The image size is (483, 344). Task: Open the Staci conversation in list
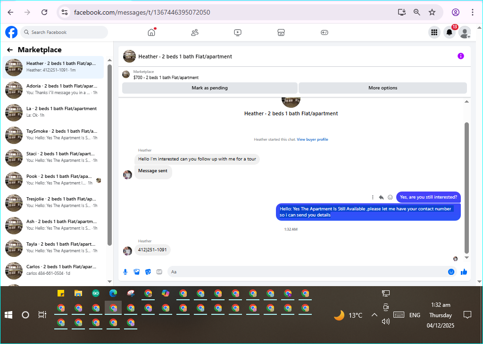click(x=53, y=158)
